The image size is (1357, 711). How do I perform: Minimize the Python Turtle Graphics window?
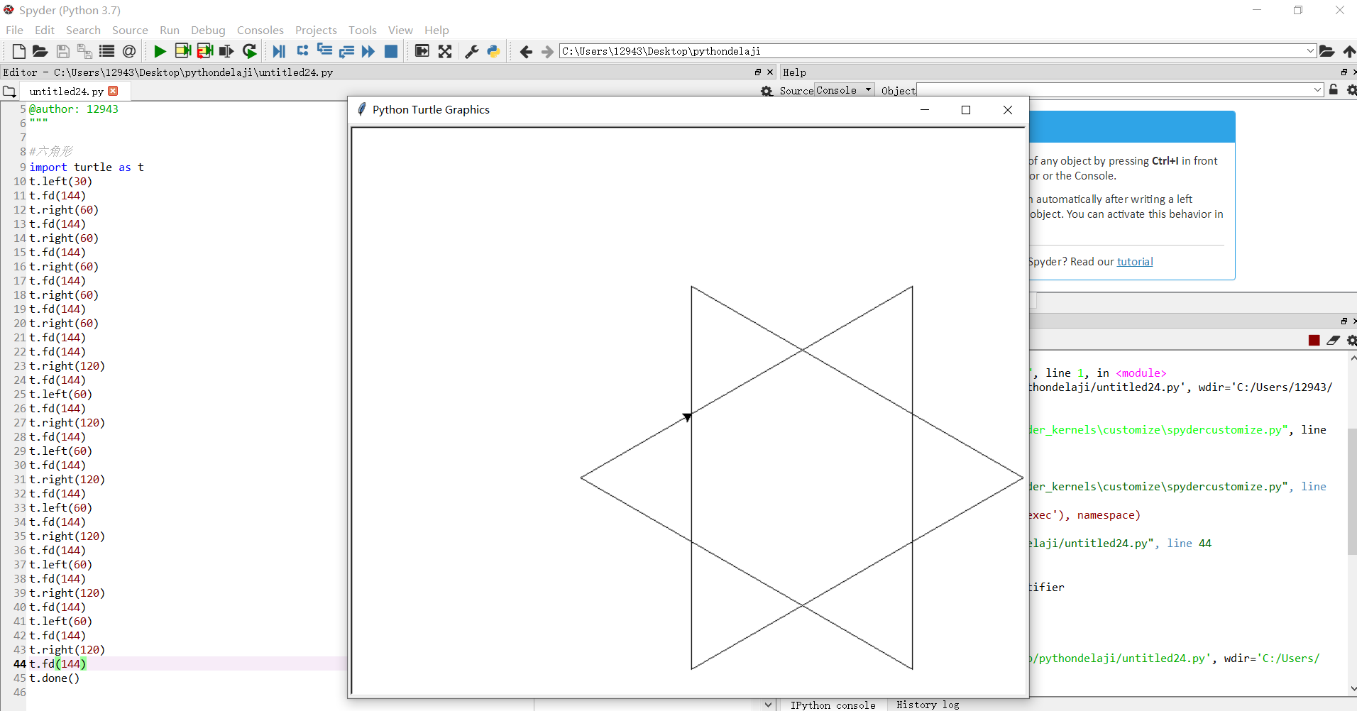925,110
